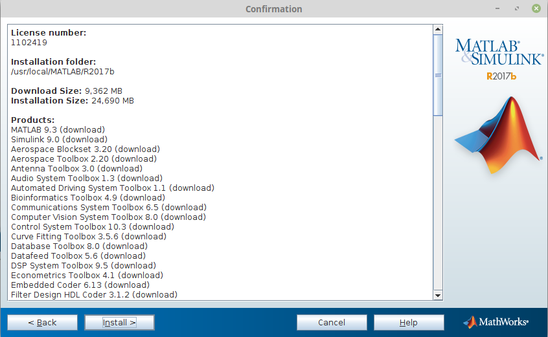Screen dimensions: 548x337
Task: Click the installation folder path text
Action: 63,72
